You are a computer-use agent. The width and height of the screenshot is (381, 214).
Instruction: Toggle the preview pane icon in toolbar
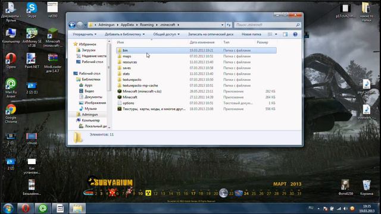pyautogui.click(x=285, y=34)
